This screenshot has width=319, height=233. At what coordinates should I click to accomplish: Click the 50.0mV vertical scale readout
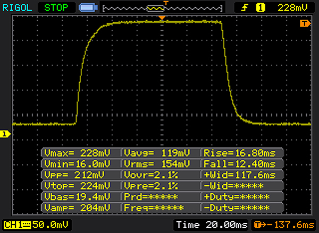point(51,225)
